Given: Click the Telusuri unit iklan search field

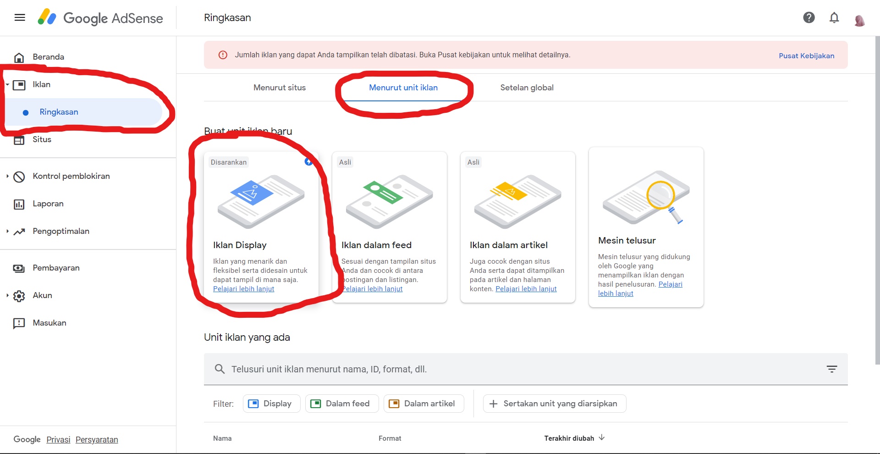Looking at the screenshot, I should (x=526, y=369).
